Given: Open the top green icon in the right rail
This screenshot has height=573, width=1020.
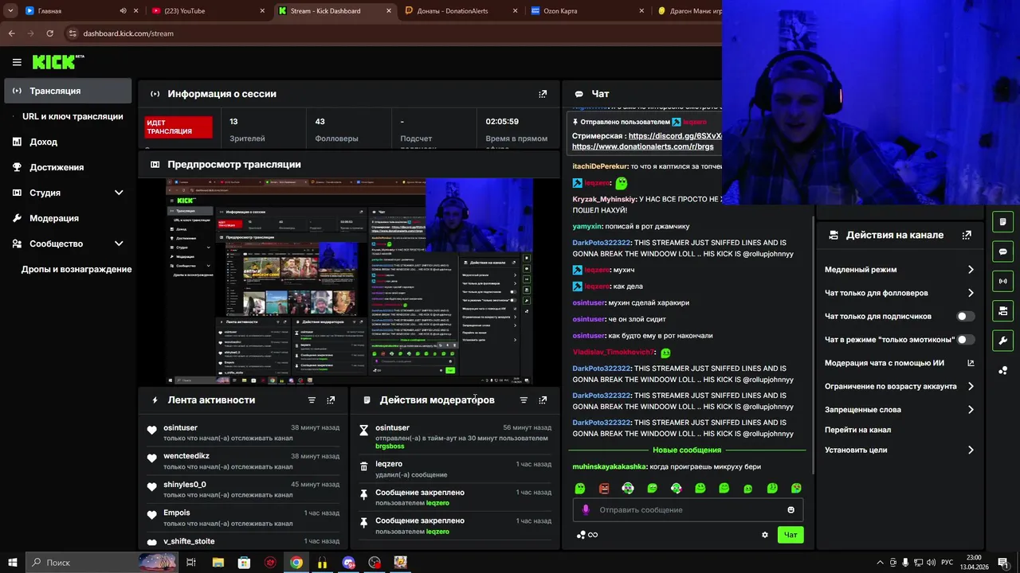Looking at the screenshot, I should (1002, 222).
